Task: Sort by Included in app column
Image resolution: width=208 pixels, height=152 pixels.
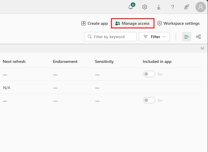Action: point(157,61)
